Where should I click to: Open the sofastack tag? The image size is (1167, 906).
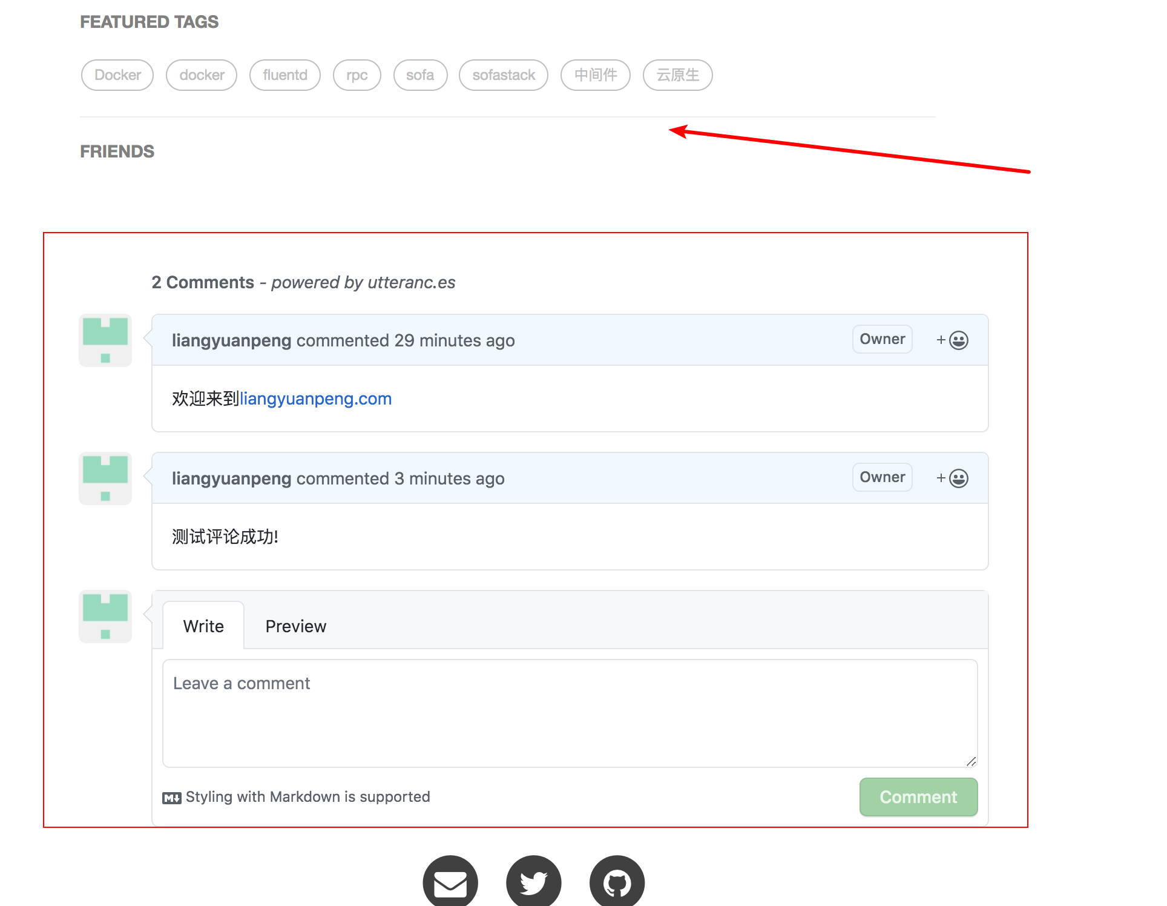point(504,75)
